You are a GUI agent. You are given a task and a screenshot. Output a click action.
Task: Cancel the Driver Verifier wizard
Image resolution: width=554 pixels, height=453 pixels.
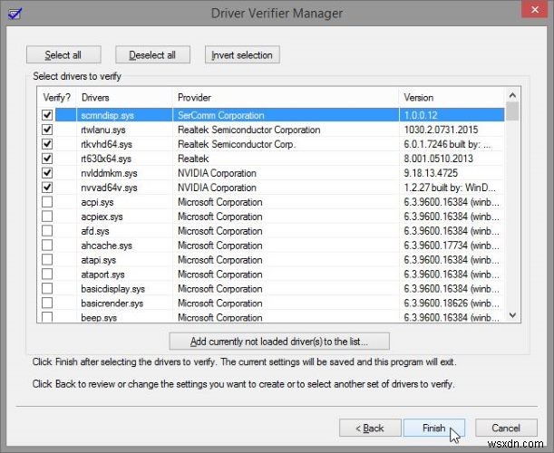coord(506,428)
